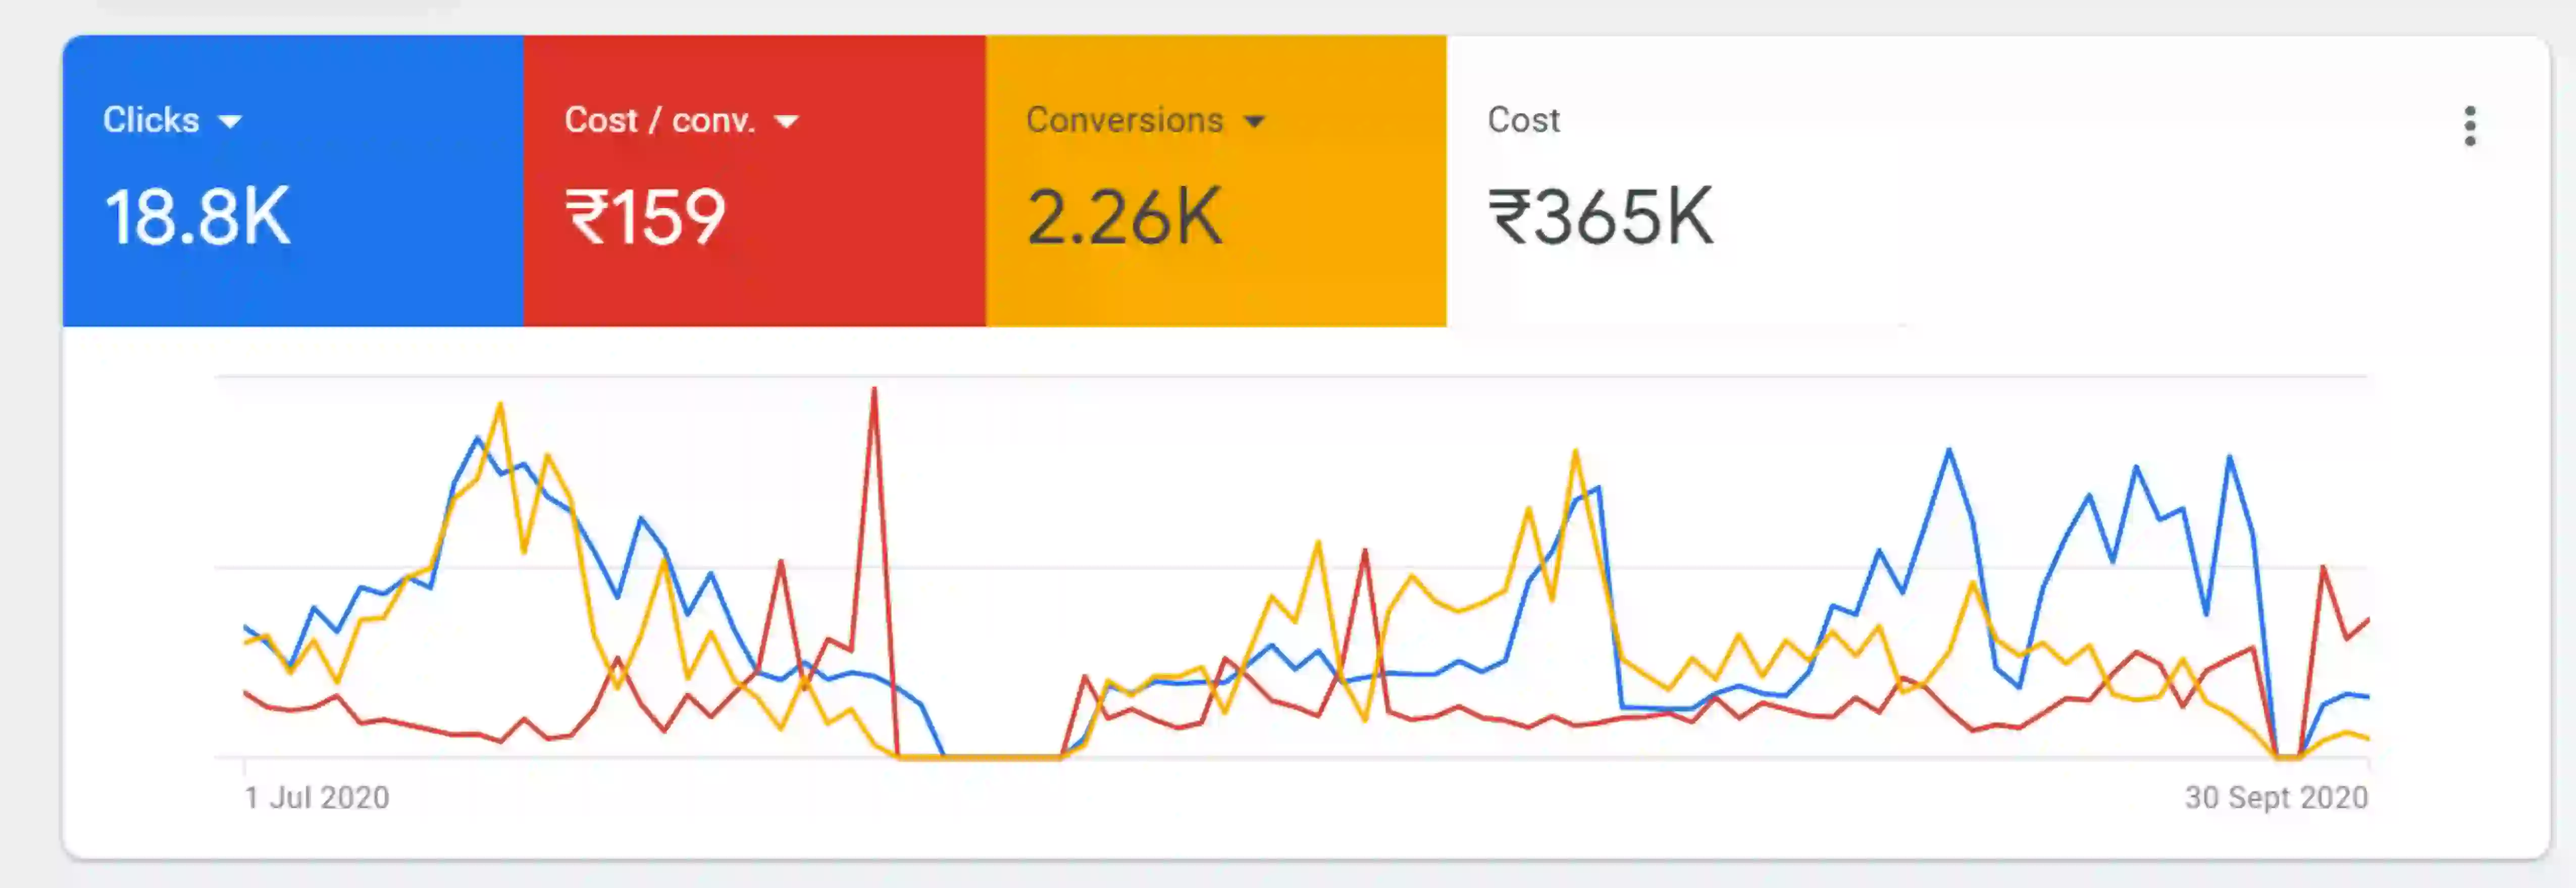Click the Clicks metric dropdown arrow
This screenshot has height=888, width=2576.
pyautogui.click(x=230, y=122)
